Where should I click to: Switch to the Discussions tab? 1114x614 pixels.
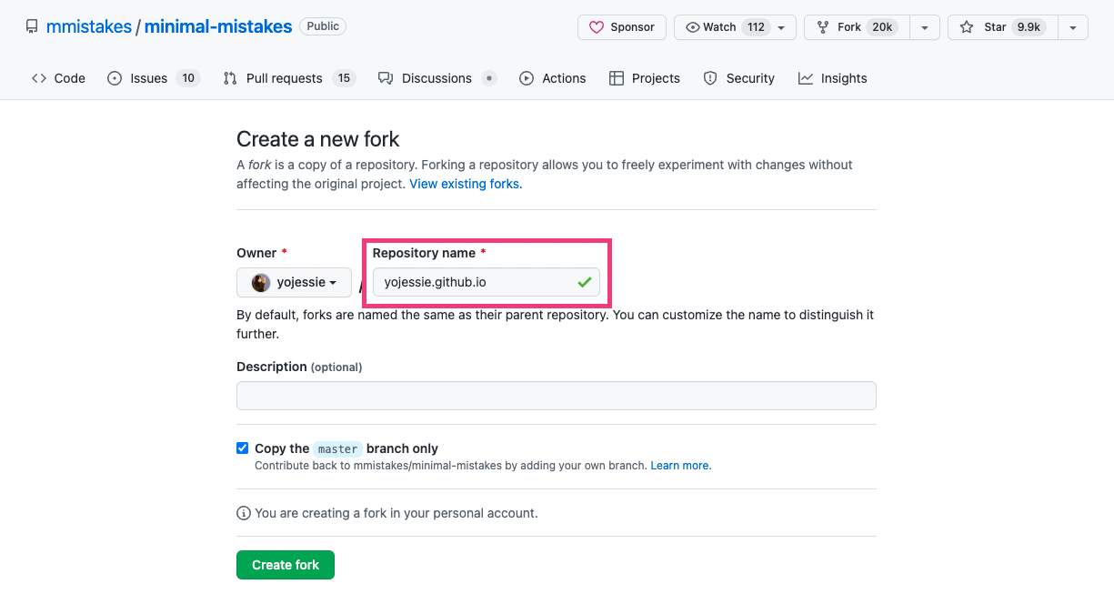437,78
